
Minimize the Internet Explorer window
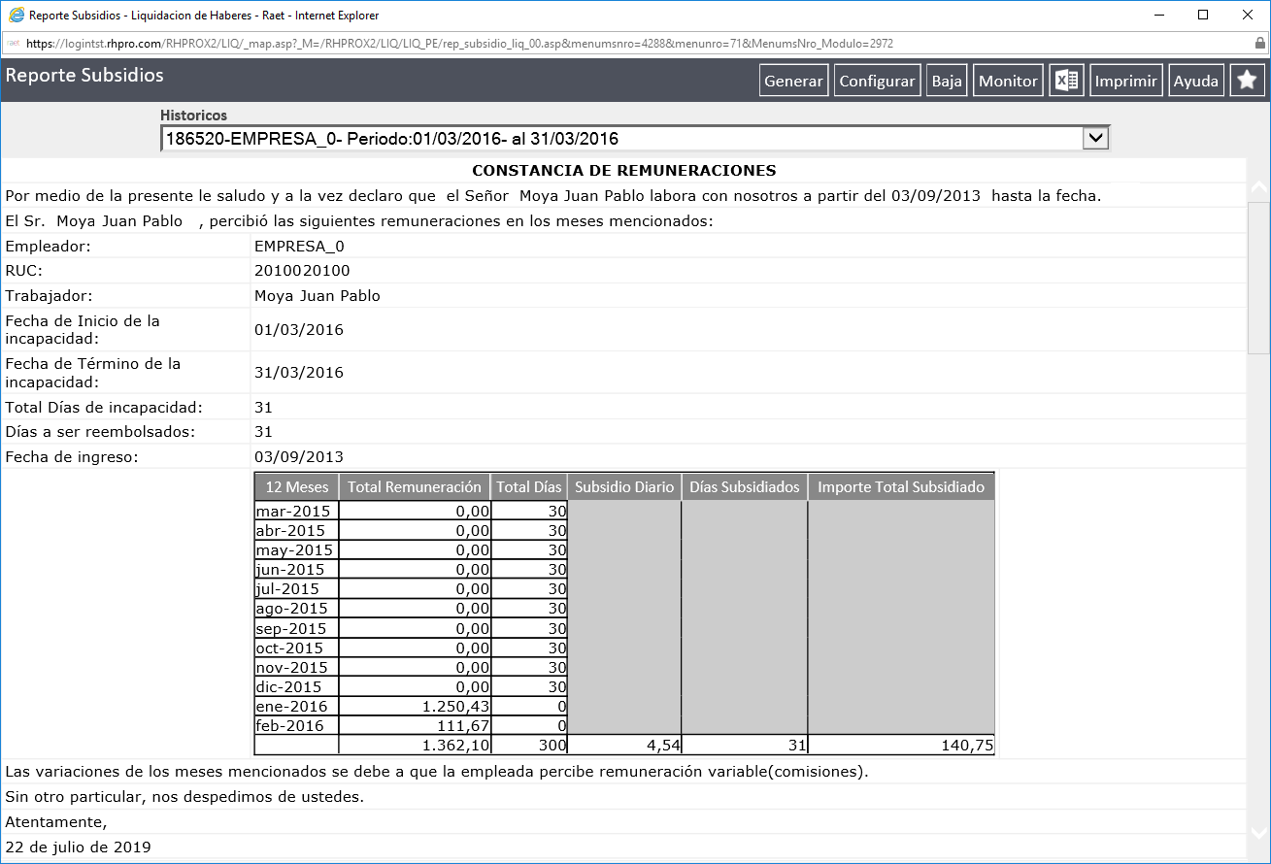(x=1158, y=16)
